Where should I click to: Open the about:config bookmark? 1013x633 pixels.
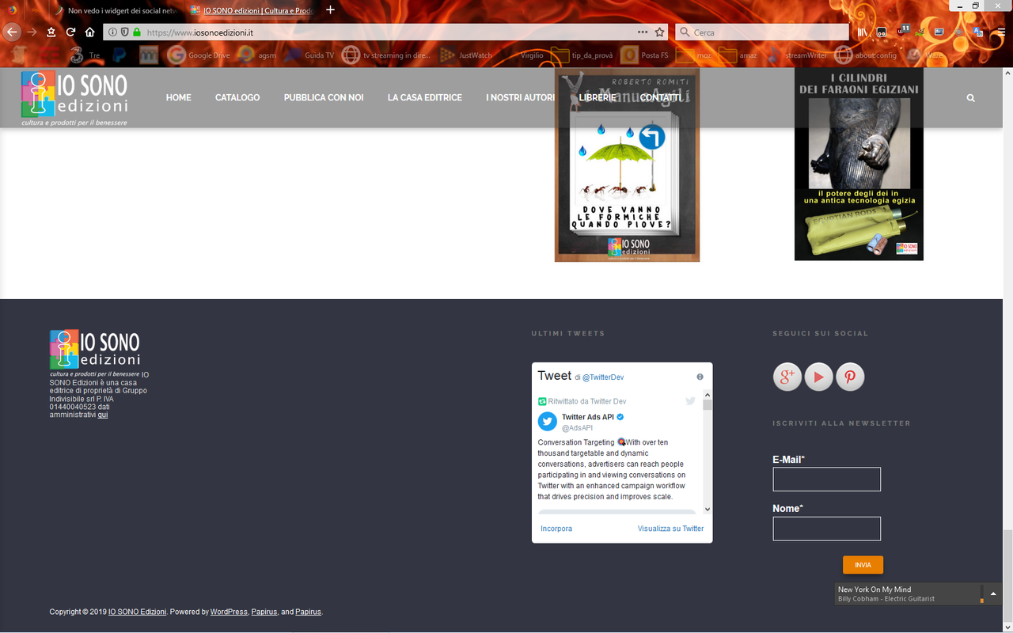click(x=866, y=55)
